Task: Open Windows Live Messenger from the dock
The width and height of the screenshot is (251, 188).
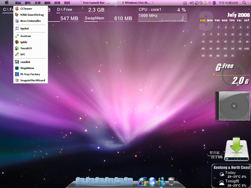Action: click(x=162, y=181)
